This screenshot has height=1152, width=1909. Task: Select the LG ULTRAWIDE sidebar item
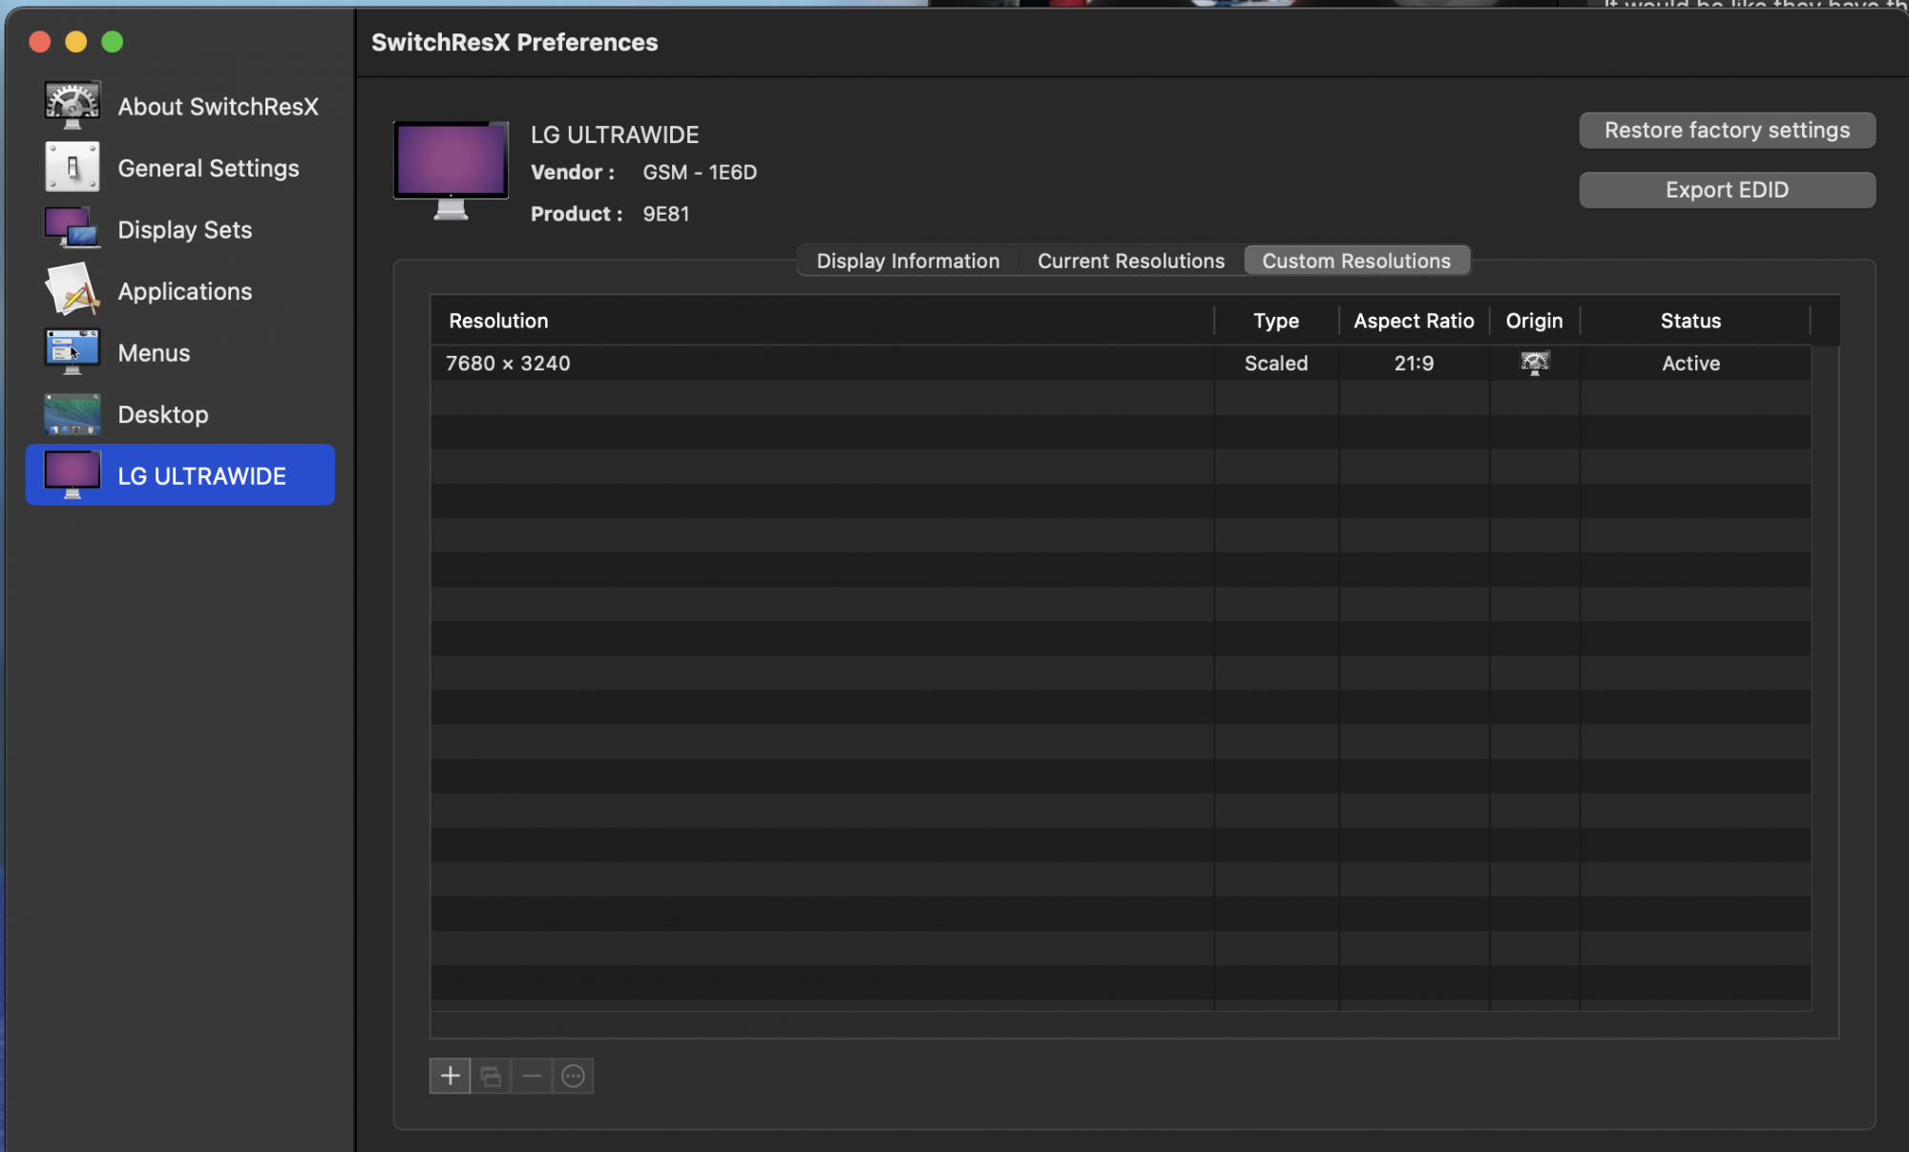[180, 475]
